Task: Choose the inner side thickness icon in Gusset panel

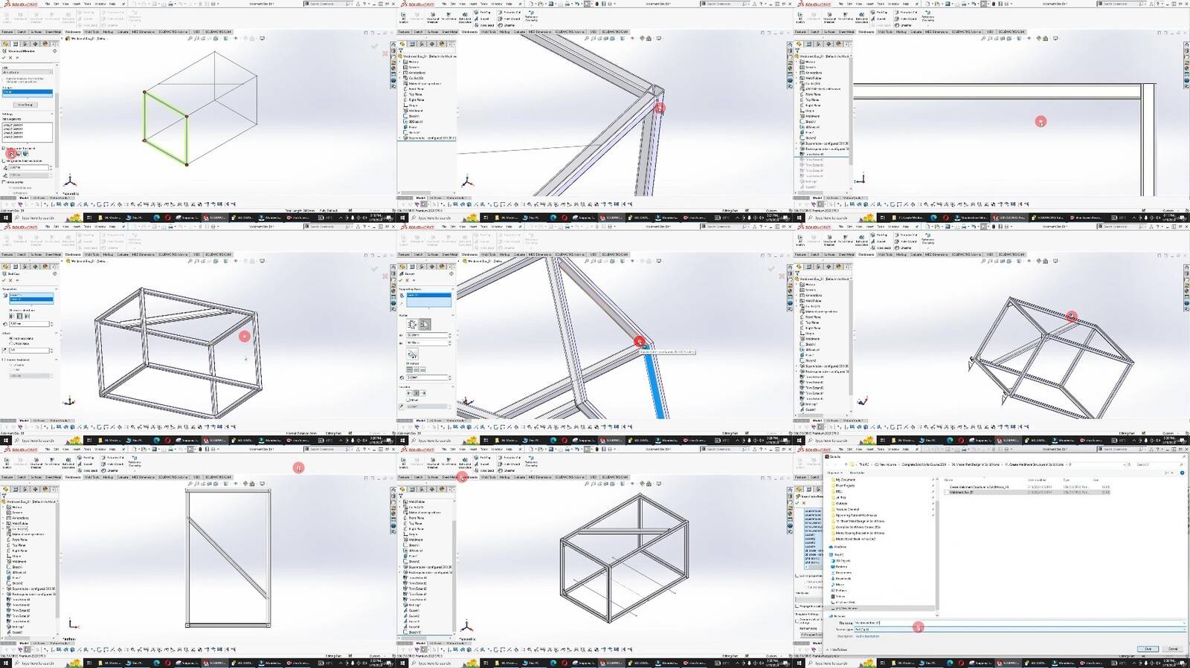Action: coord(411,369)
